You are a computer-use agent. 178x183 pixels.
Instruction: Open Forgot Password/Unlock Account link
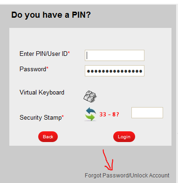coord(127,176)
